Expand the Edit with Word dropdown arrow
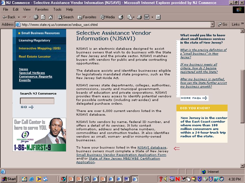 pyautogui.click(x=152, y=17)
